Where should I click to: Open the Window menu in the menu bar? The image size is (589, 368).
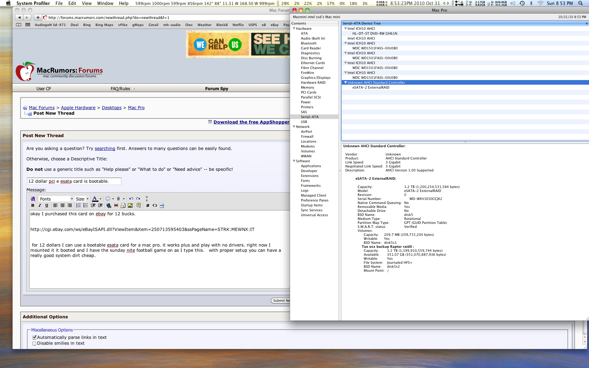pyautogui.click(x=105, y=3)
